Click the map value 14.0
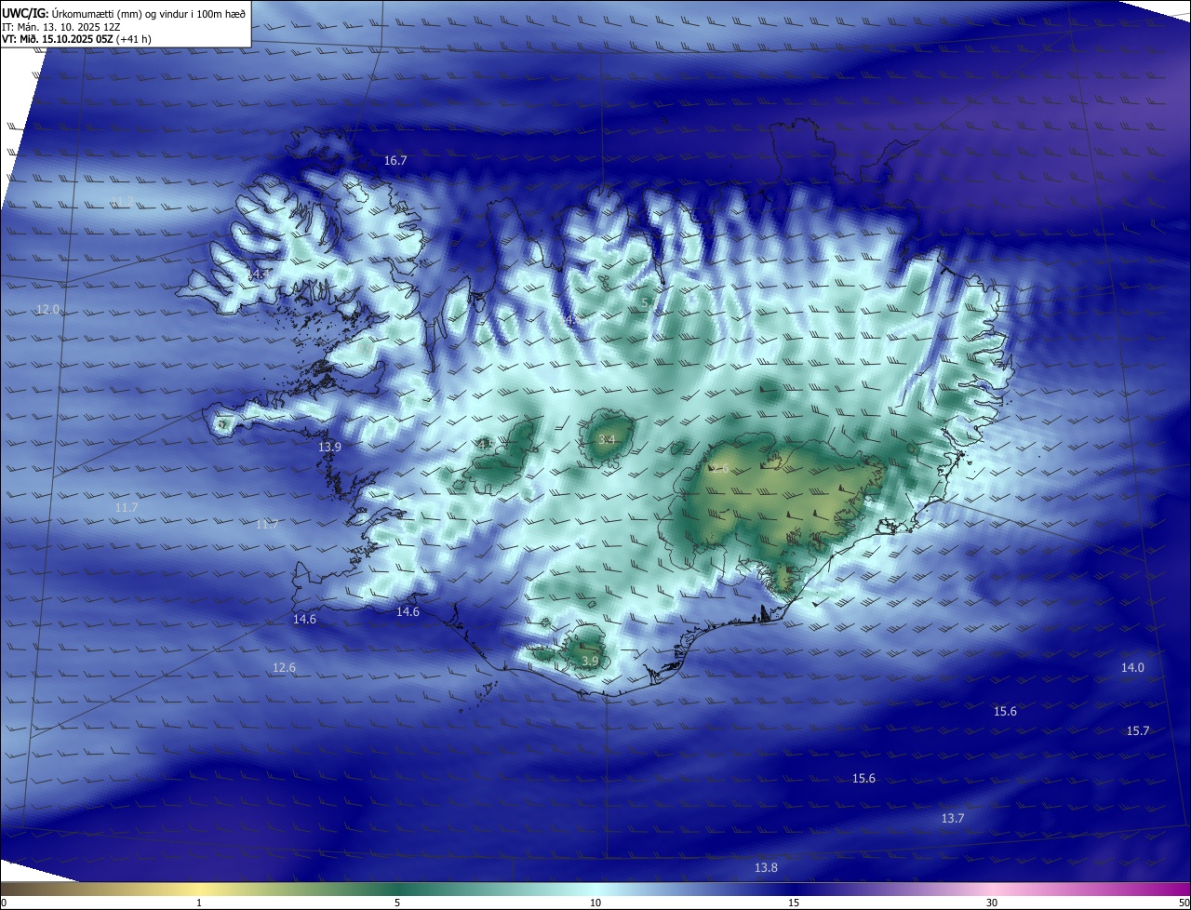This screenshot has width=1191, height=910. pos(1132,668)
